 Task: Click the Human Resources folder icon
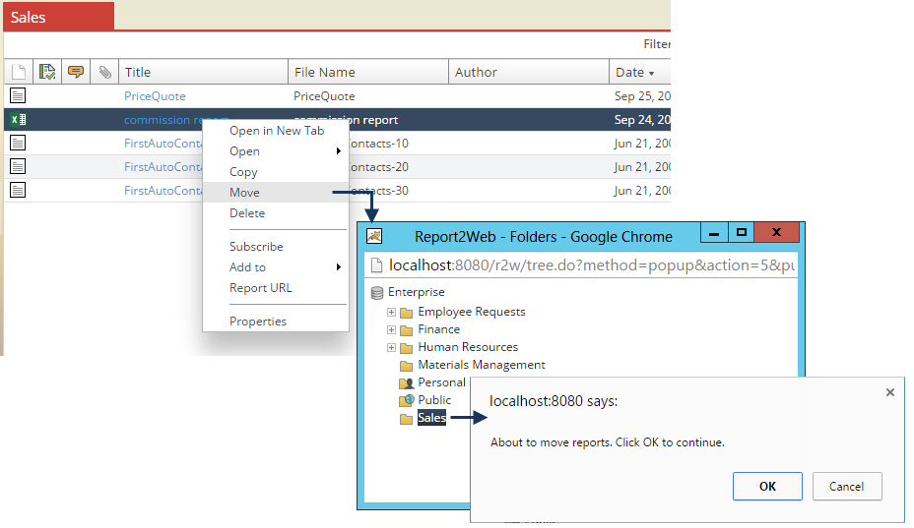pyautogui.click(x=407, y=348)
